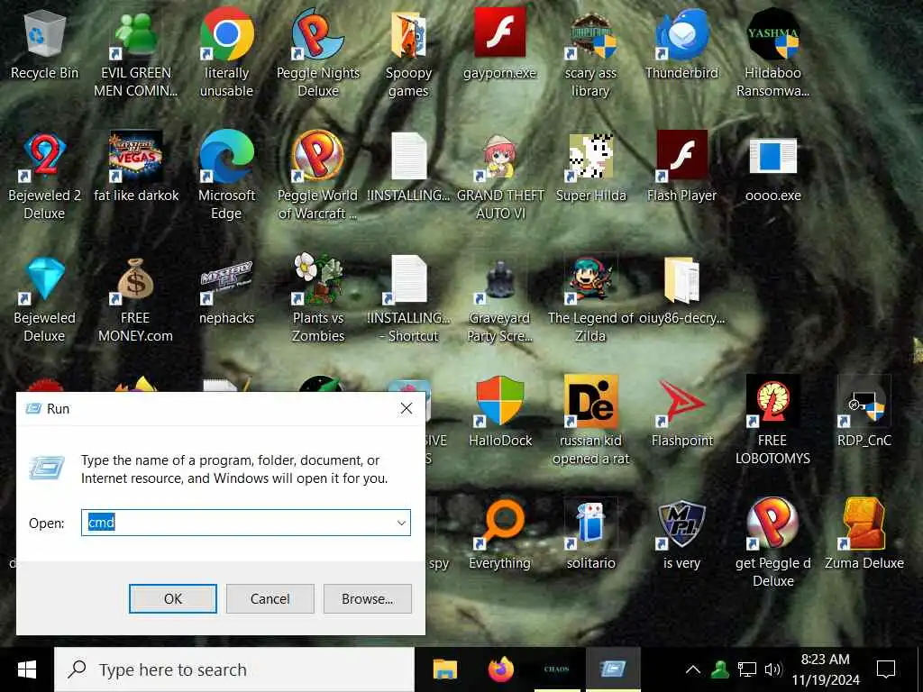This screenshot has width=923, height=692.
Task: Open the Windows Start menu
Action: pos(26,669)
